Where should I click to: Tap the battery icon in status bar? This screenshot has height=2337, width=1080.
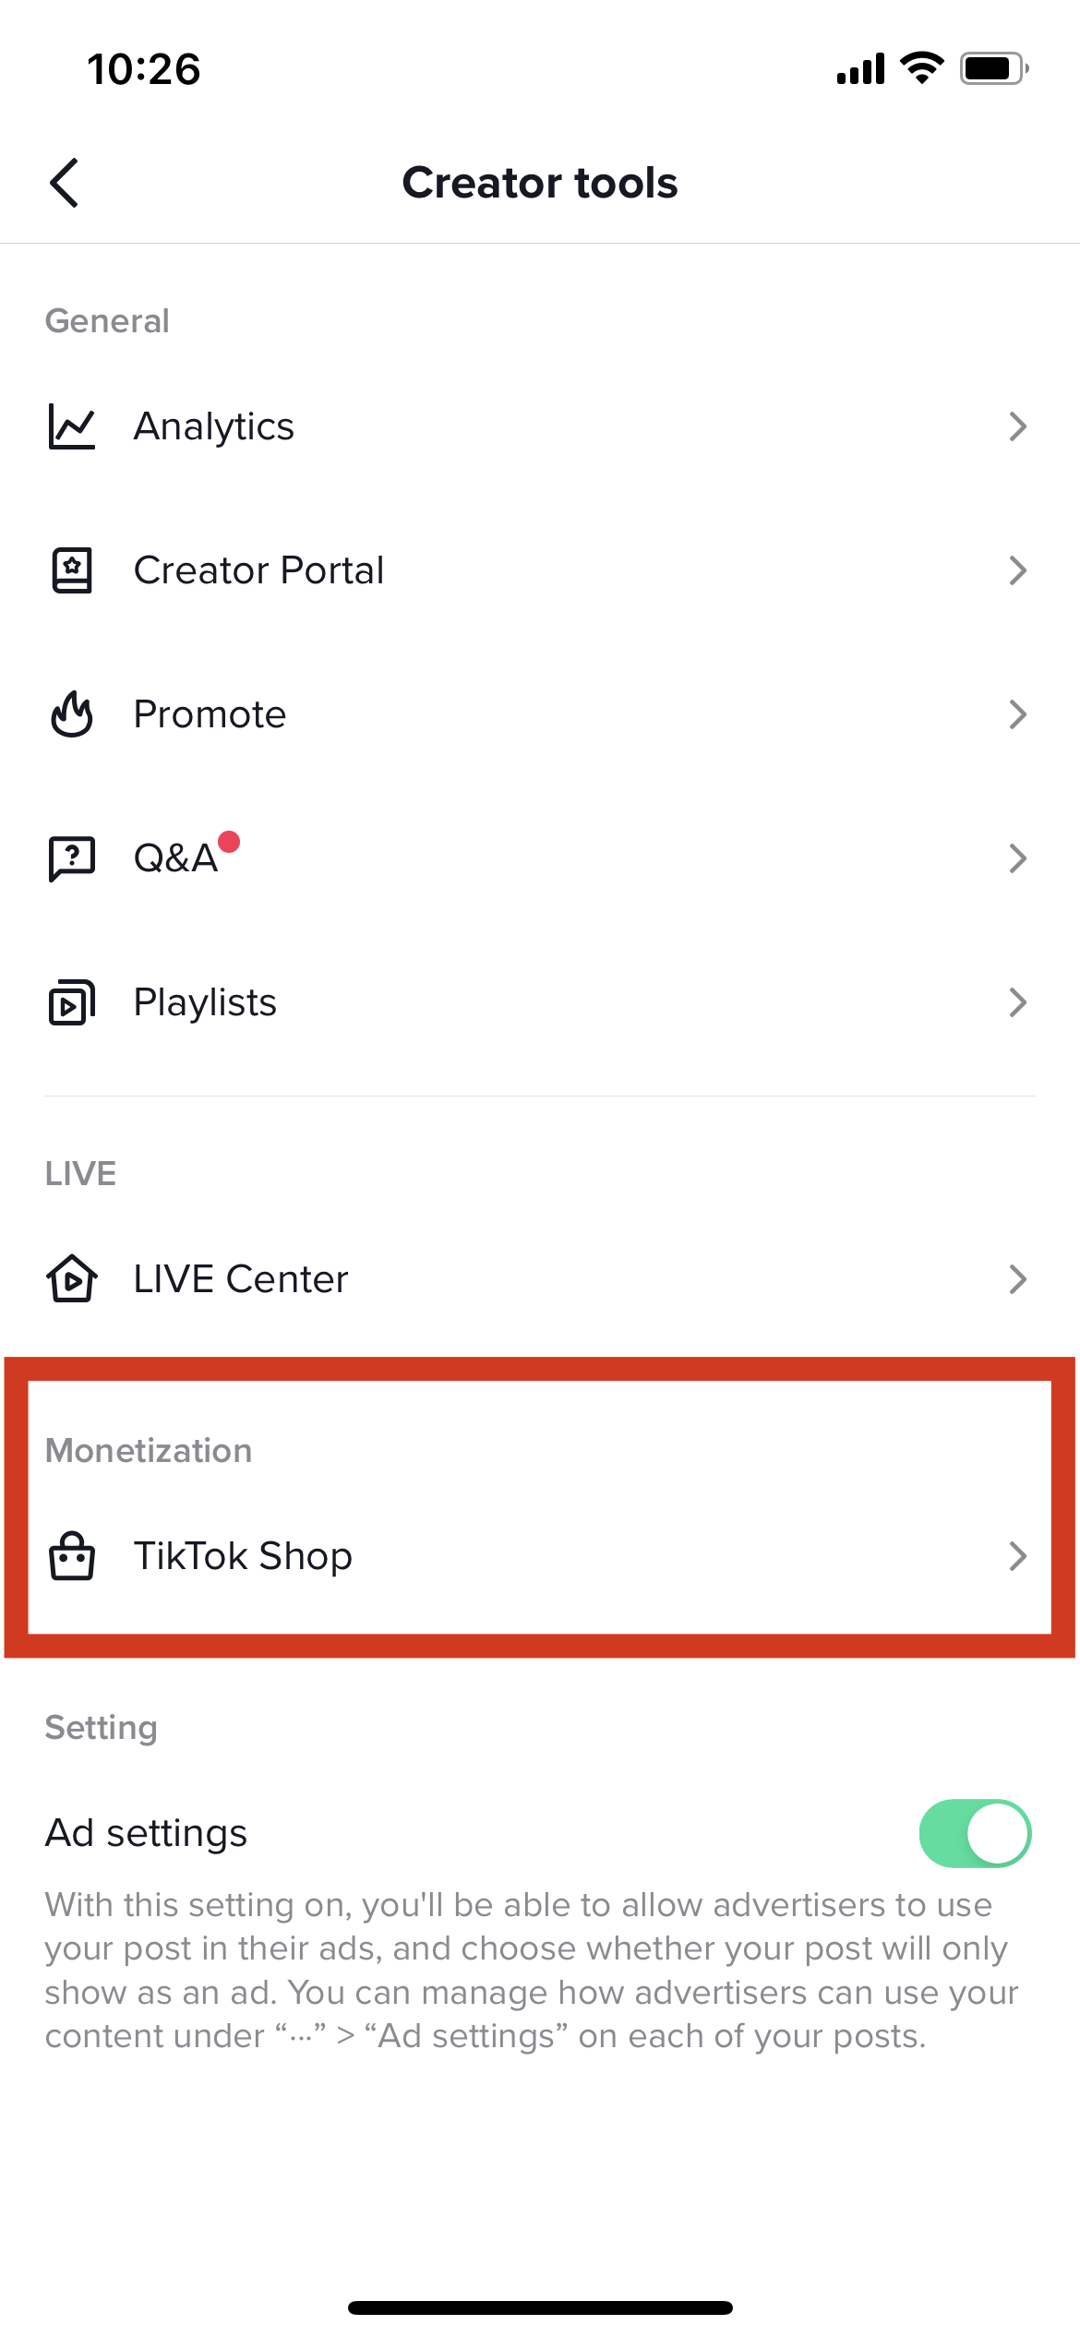(x=993, y=68)
